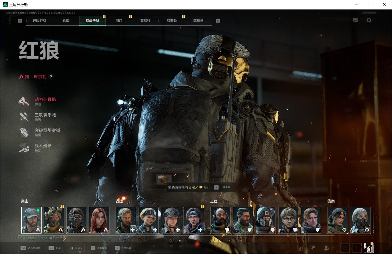Select the silver-haired 侦察 operator with black mask

click(x=360, y=220)
